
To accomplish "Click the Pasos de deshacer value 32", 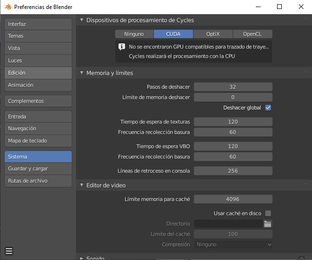I will click(x=233, y=87).
